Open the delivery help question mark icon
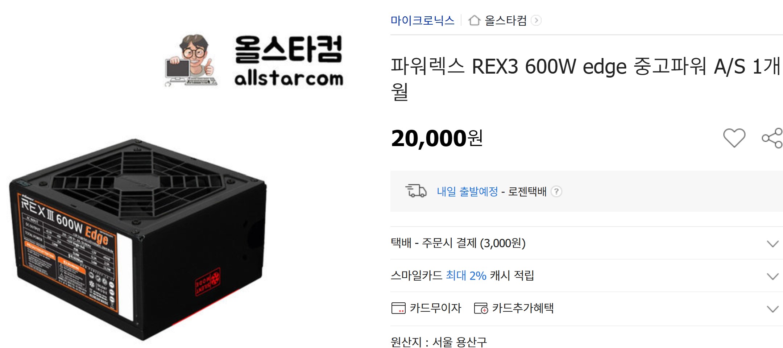The height and width of the screenshot is (348, 783). point(556,191)
